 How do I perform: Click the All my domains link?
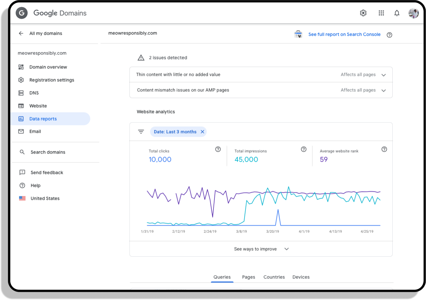(46, 33)
